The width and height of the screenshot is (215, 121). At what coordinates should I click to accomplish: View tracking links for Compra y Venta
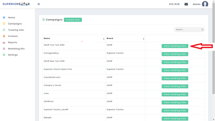click(x=175, y=86)
